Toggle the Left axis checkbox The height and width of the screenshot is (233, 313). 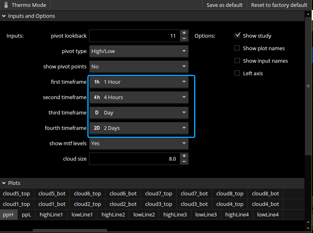[x=237, y=73]
